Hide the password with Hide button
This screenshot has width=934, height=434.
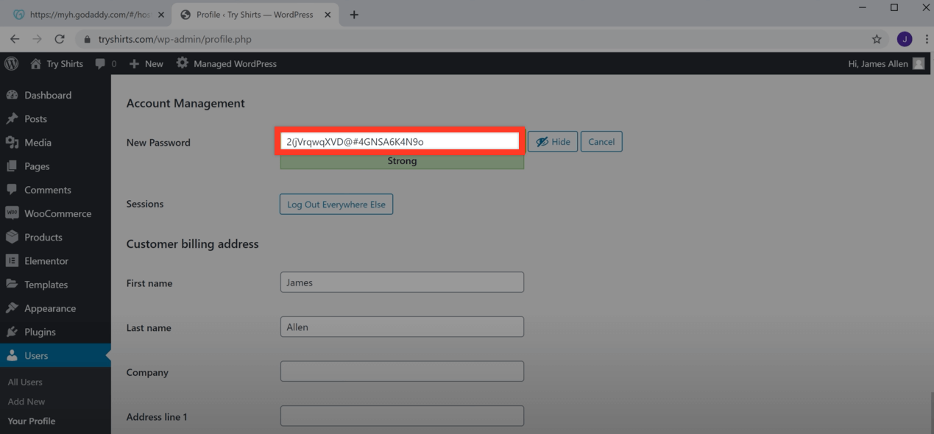(553, 142)
